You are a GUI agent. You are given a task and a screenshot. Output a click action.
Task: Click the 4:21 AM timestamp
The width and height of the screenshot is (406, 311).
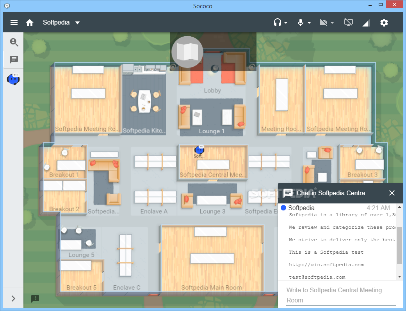378,208
